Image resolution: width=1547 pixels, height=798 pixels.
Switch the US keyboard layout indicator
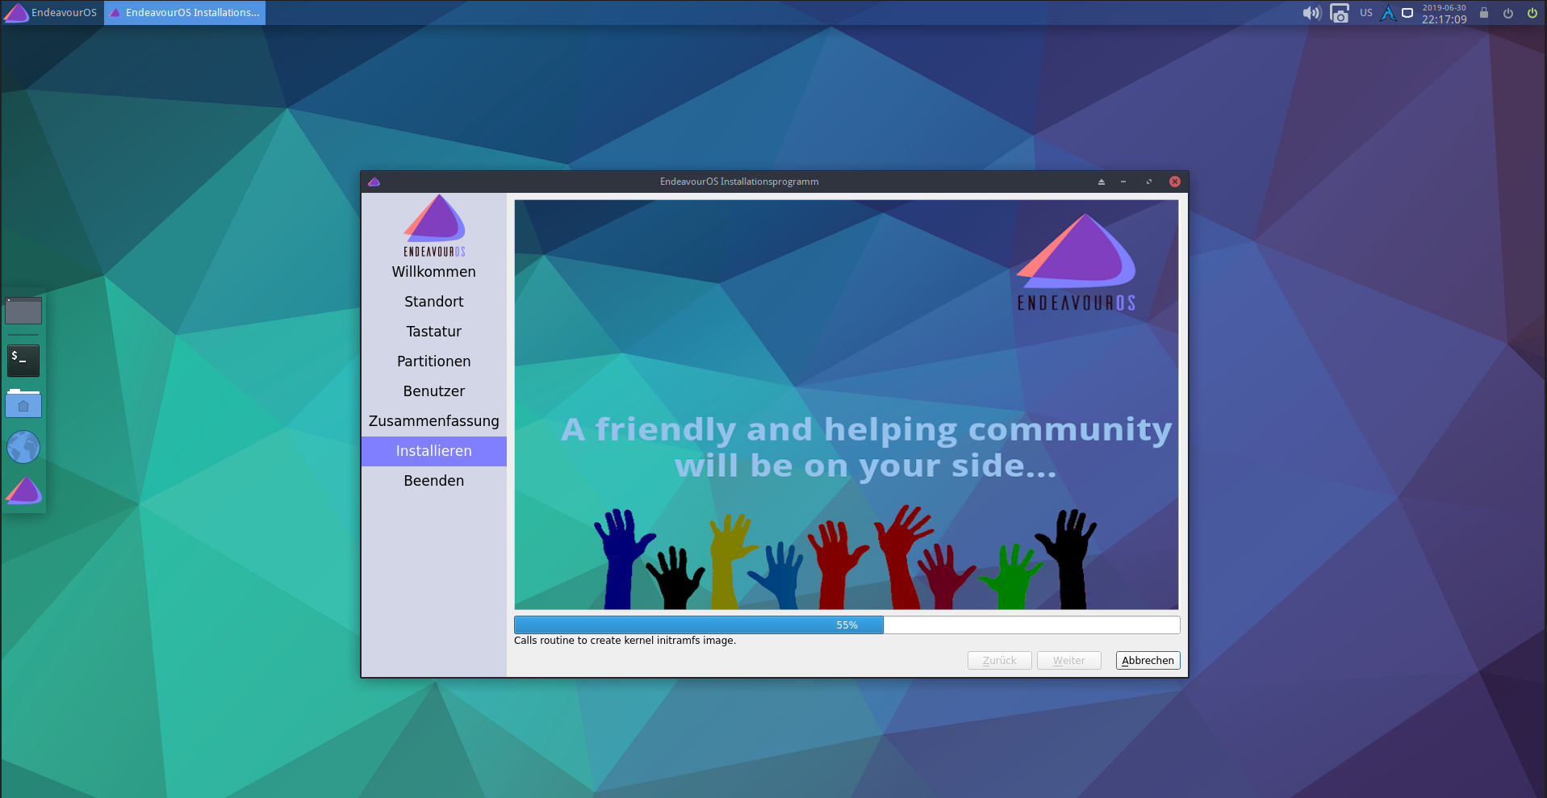click(1365, 13)
